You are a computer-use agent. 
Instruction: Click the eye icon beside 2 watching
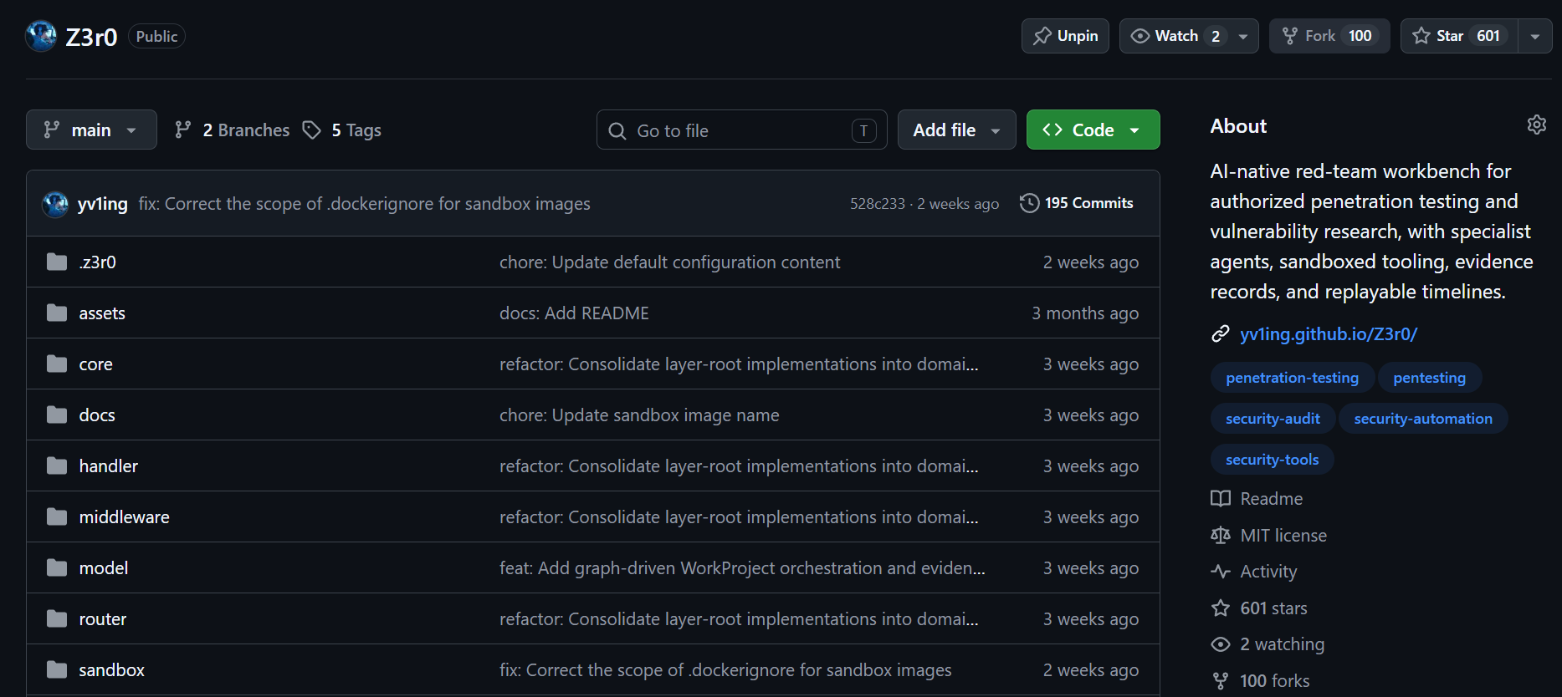pos(1221,644)
